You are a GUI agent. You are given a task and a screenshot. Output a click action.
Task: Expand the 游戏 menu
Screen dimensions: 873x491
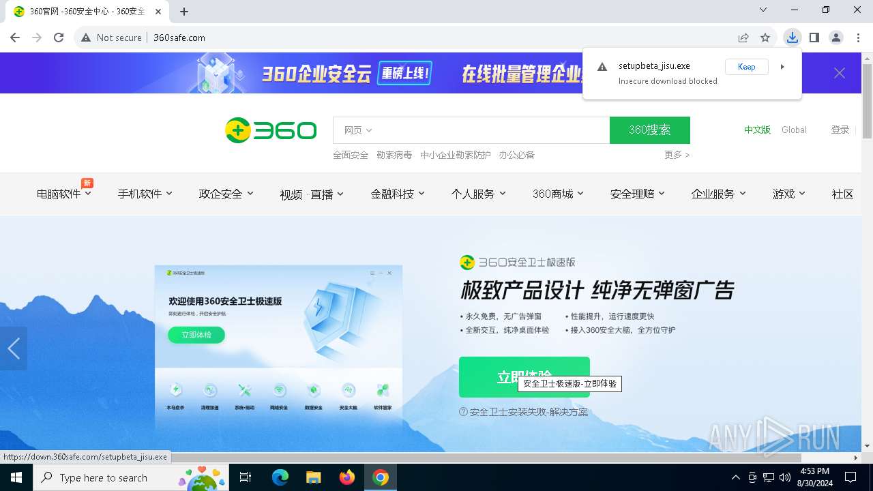click(789, 194)
